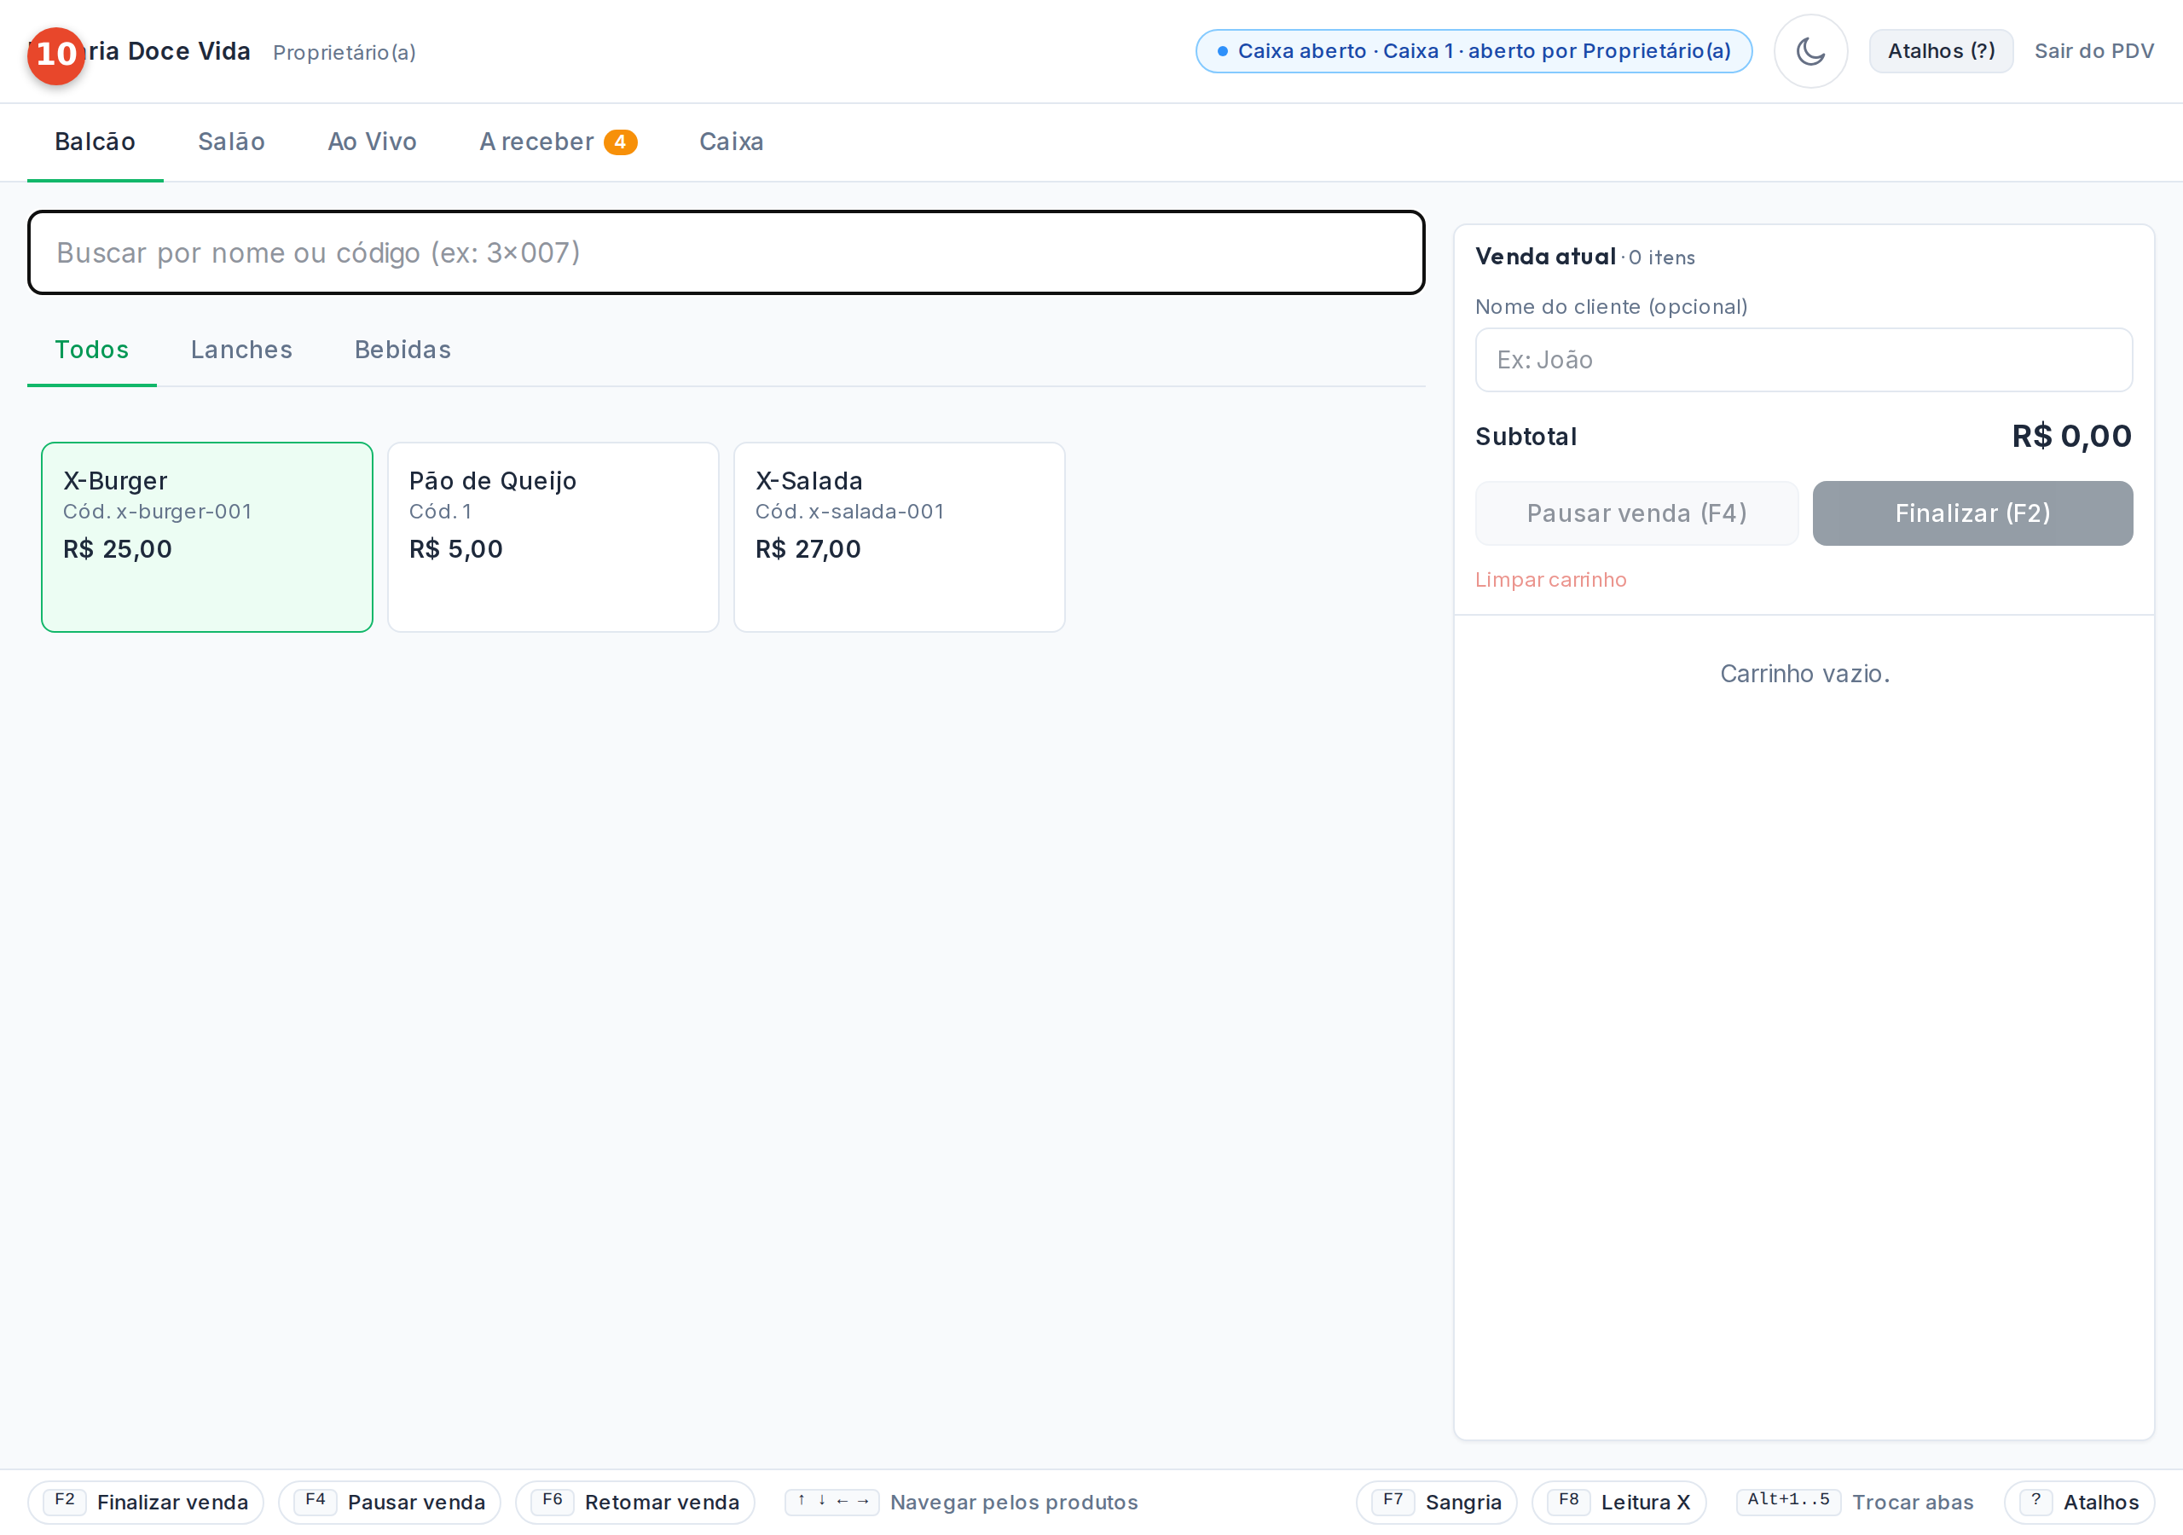Screen dimensions: 2183x1535
Task: Click F4 Pausar venda footer shortcut
Action: click(389, 1503)
